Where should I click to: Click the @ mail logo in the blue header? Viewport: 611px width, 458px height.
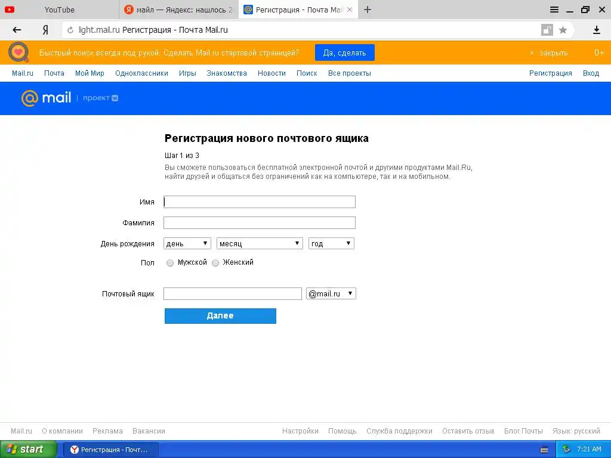[x=47, y=98]
